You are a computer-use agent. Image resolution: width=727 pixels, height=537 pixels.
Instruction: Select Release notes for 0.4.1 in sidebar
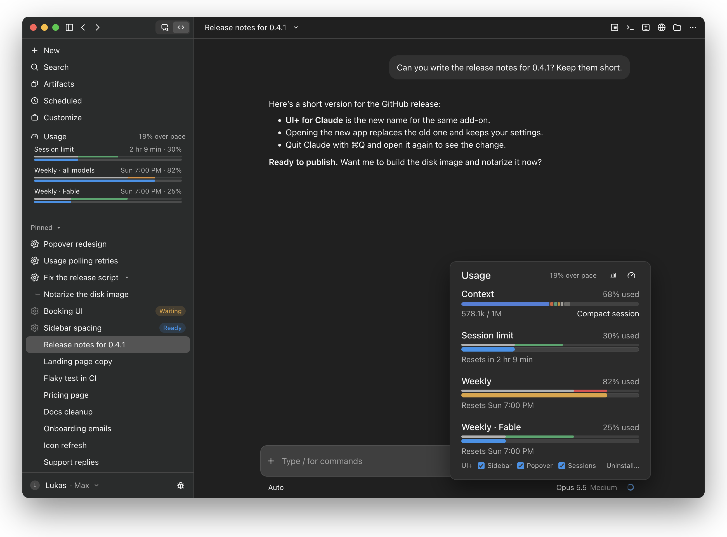[108, 345]
